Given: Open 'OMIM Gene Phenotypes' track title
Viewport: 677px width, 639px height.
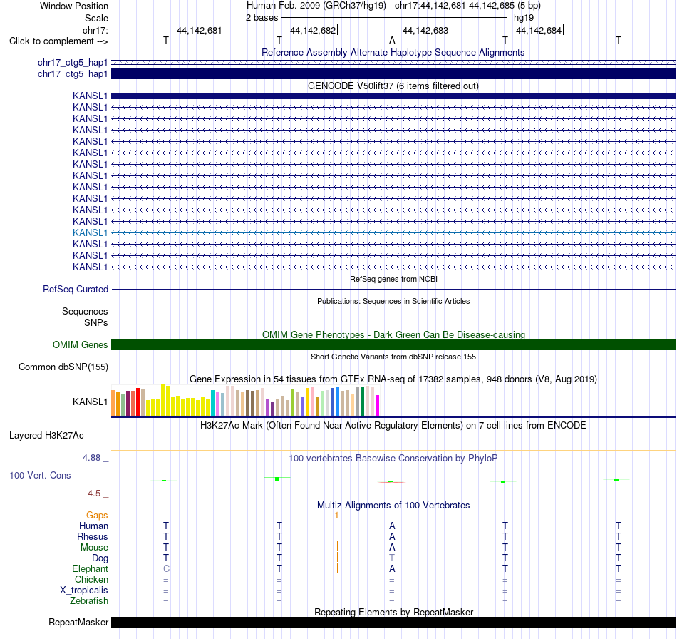Looking at the screenshot, I should [x=393, y=335].
